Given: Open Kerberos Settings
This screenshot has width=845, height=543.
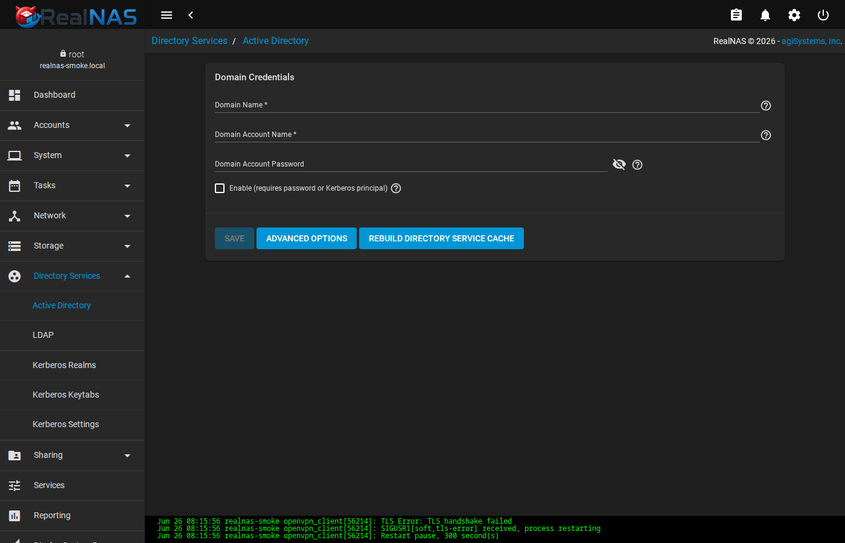Looking at the screenshot, I should pos(72,424).
